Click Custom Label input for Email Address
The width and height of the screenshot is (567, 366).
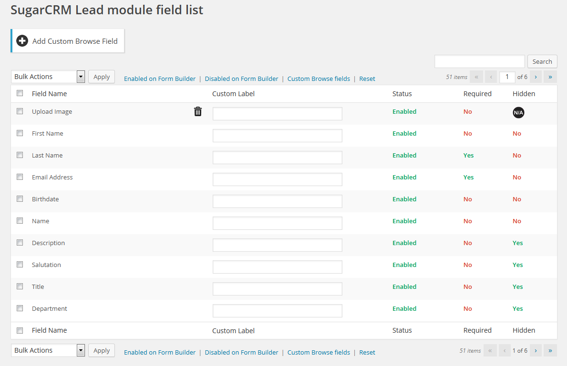pyautogui.click(x=278, y=179)
